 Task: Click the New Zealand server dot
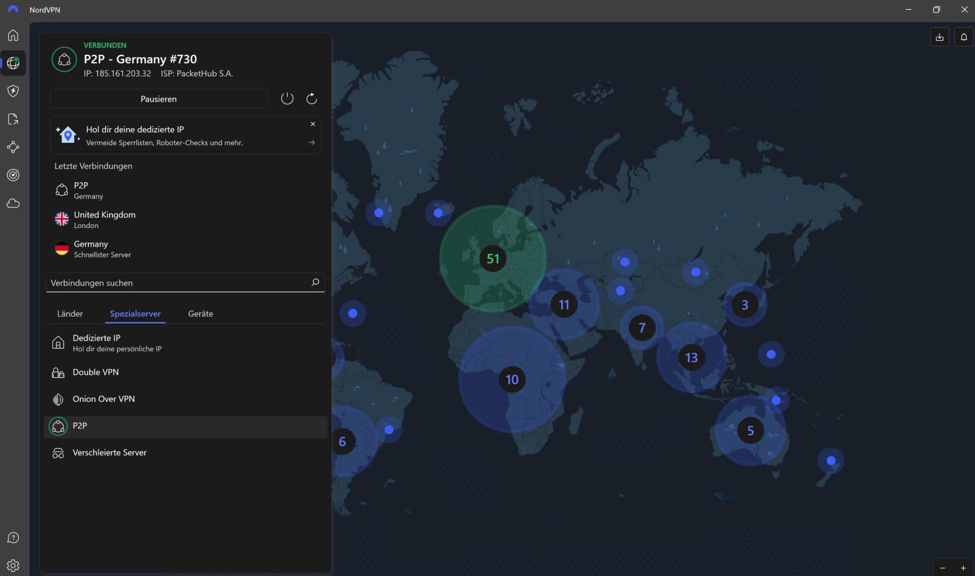point(831,461)
